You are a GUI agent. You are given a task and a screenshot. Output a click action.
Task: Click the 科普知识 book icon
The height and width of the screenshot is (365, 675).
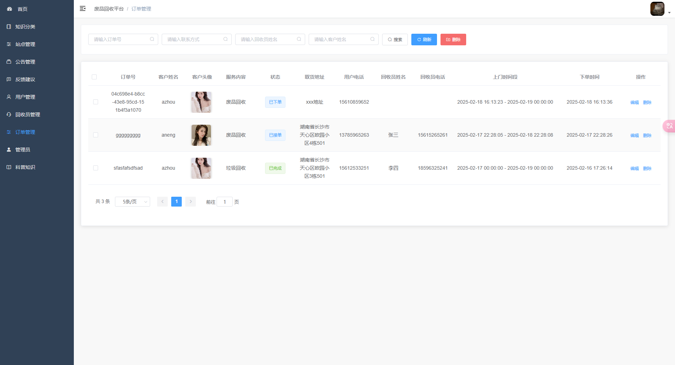coord(9,167)
